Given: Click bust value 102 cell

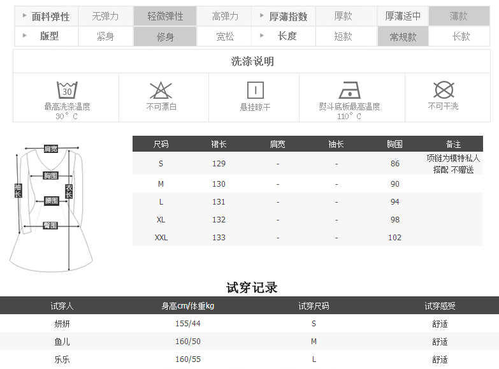Looking at the screenshot, I should [x=395, y=238].
